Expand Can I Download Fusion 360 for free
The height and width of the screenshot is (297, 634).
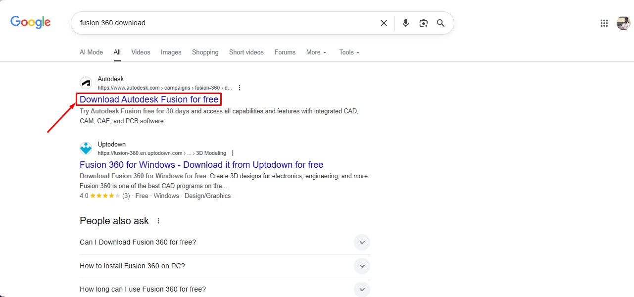(x=225, y=243)
